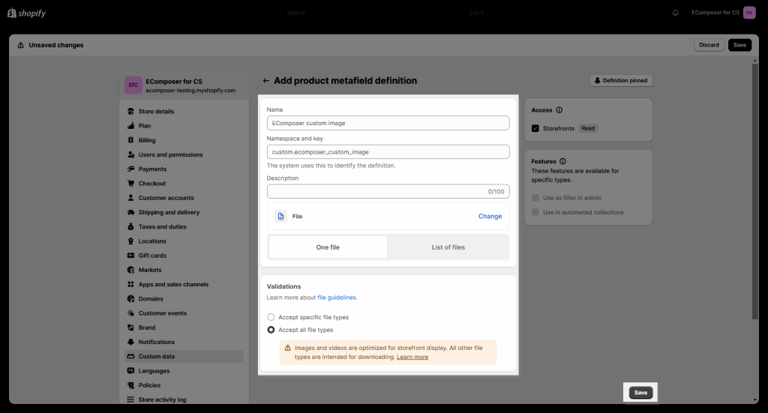Screen dimensions: 768x413
Task: Click the Customer events icon
Action: pos(130,313)
